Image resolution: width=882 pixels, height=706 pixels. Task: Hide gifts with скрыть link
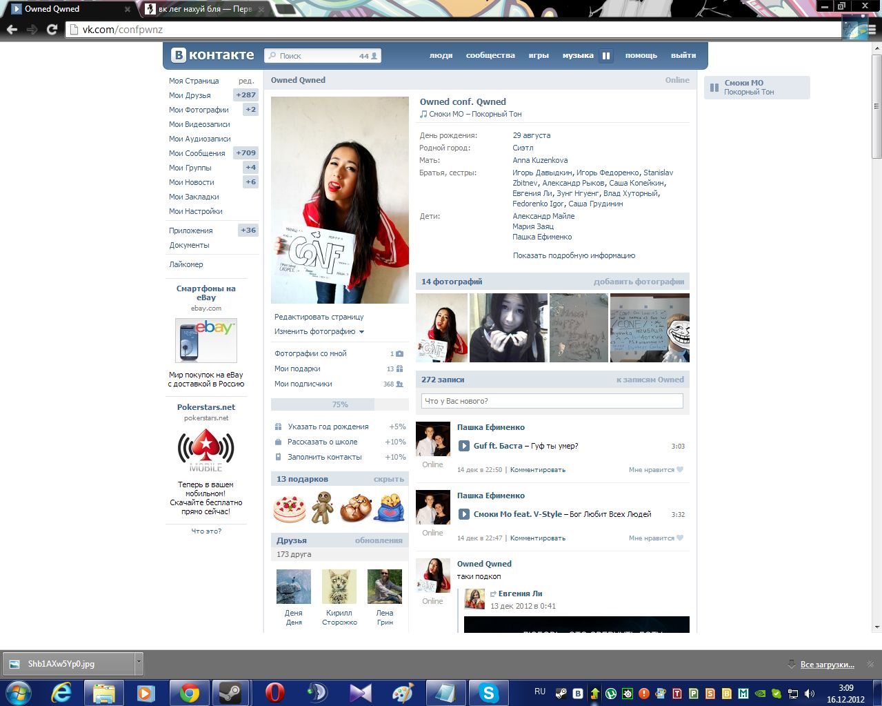(388, 479)
